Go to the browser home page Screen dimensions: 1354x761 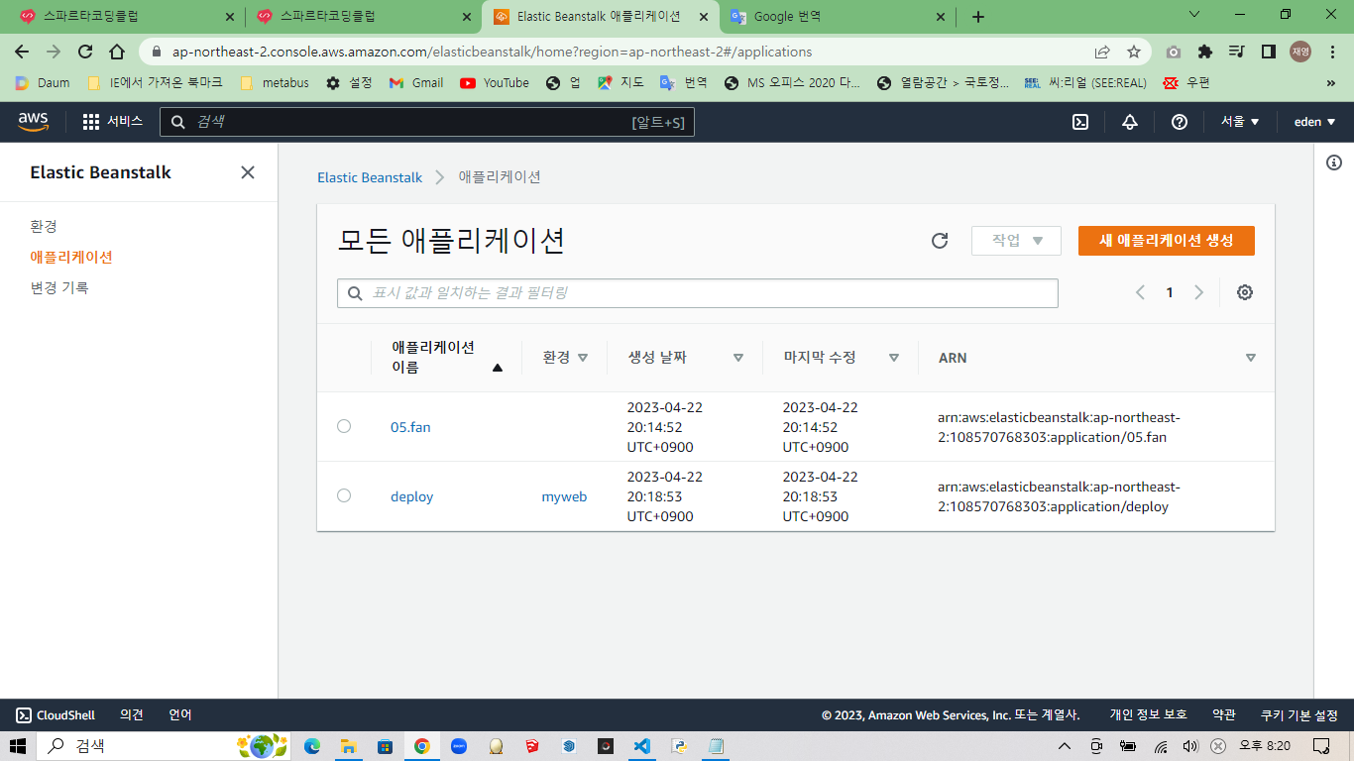point(117,52)
